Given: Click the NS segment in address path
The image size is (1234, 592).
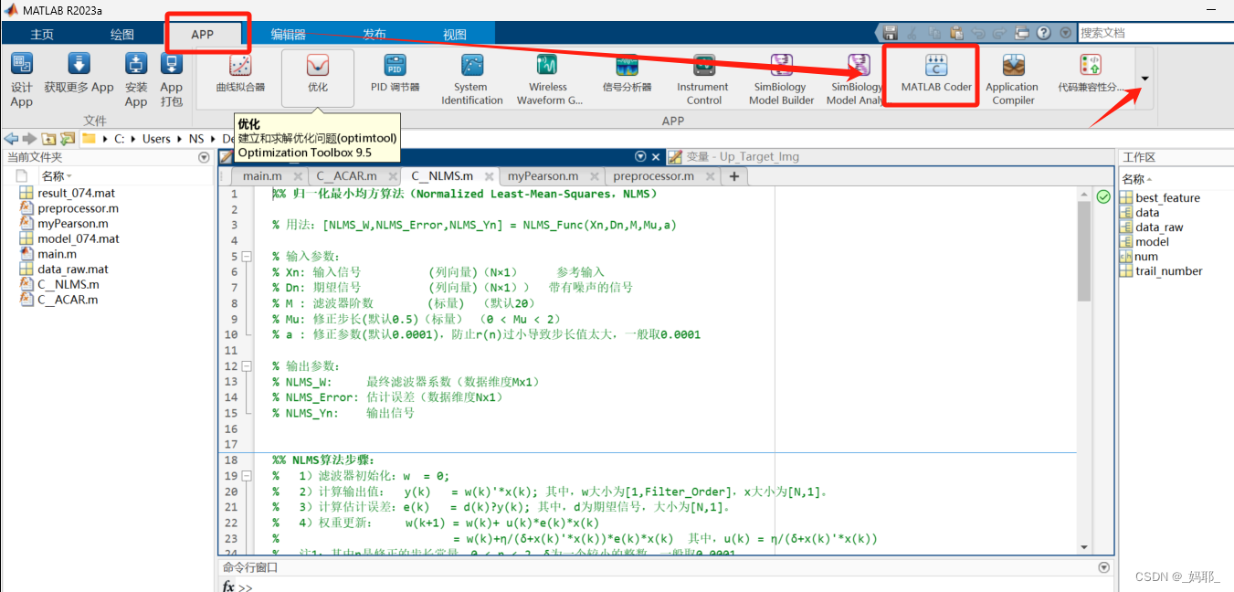Looking at the screenshot, I should click(x=196, y=139).
